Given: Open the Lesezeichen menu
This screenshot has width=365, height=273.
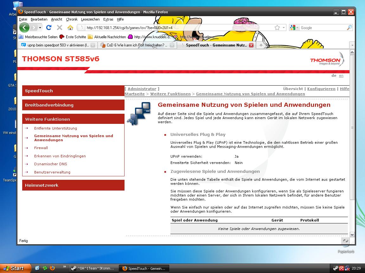Looking at the screenshot, I should click(90, 19).
